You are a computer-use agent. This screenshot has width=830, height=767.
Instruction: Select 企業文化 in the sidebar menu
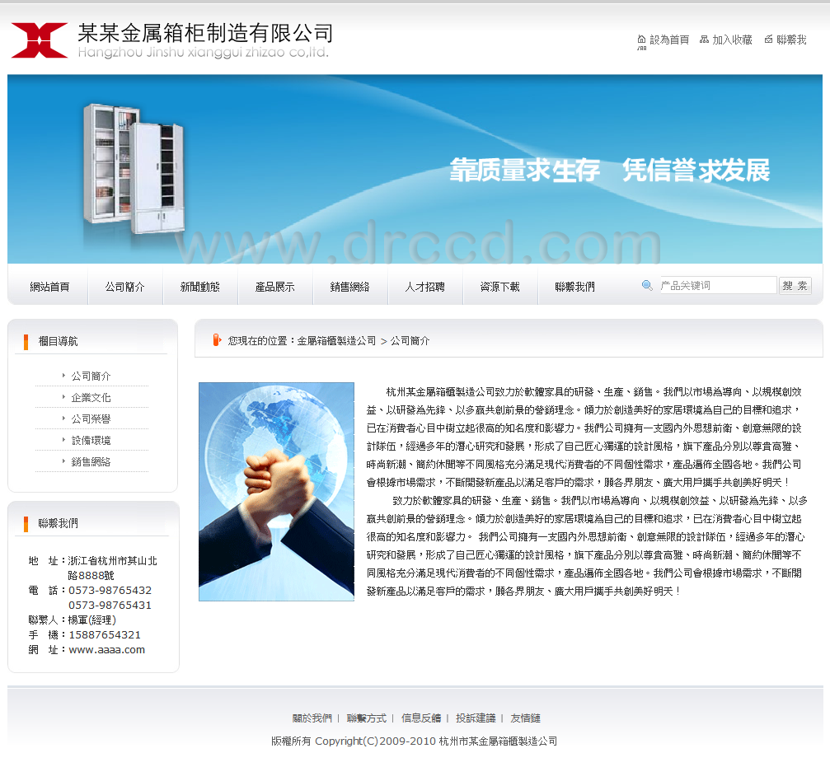91,398
